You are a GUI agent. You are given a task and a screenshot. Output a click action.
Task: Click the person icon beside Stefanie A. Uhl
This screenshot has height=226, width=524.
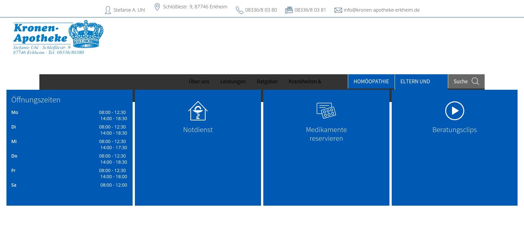[x=108, y=10]
